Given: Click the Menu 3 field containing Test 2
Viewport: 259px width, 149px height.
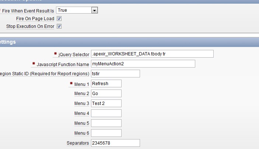Looking at the screenshot, I should pyautogui.click(x=106, y=103).
